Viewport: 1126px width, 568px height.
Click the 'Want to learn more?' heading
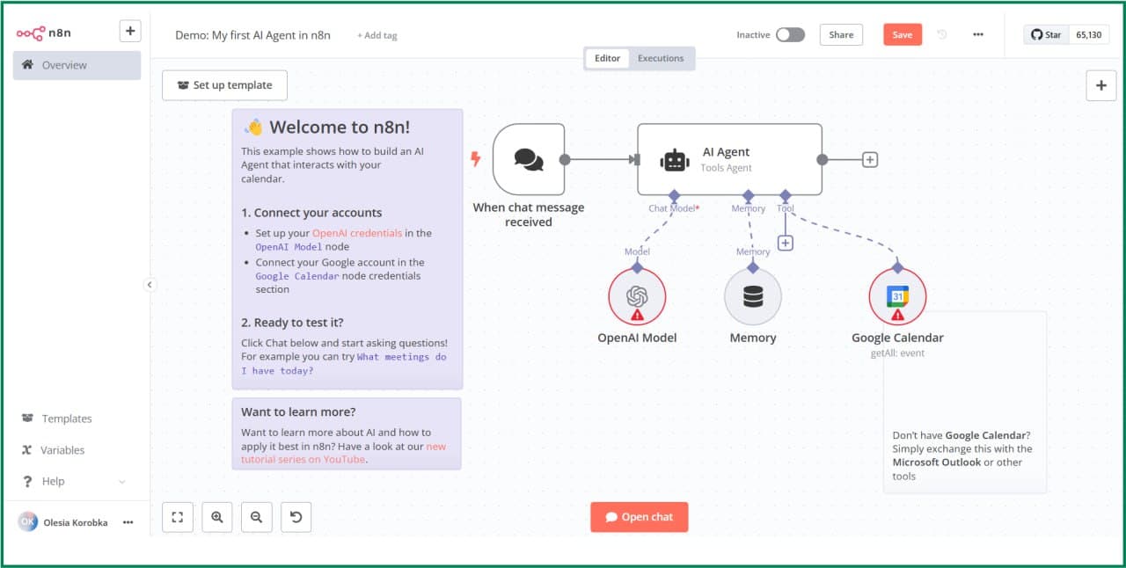pos(298,411)
